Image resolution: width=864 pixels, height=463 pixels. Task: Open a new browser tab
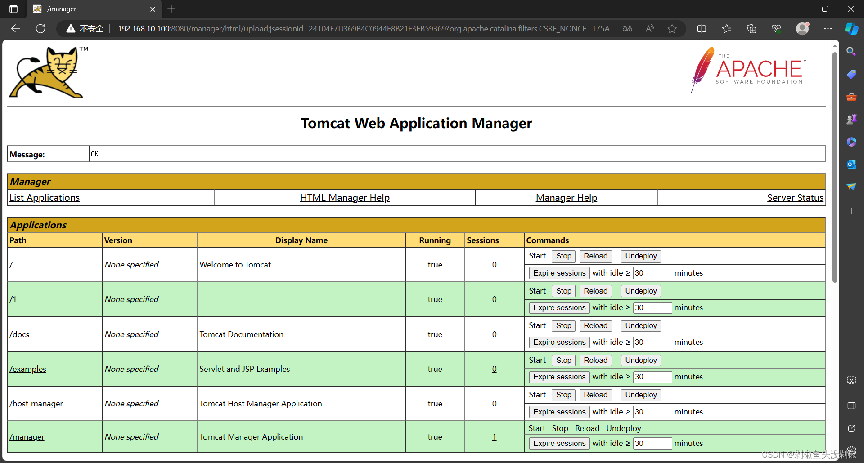[171, 9]
